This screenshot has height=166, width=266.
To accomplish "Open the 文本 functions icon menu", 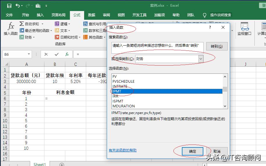I will point(57,30).
